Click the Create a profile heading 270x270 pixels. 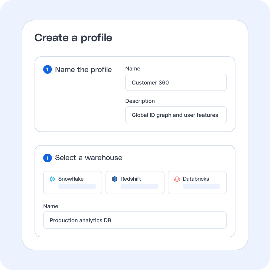coord(73,38)
